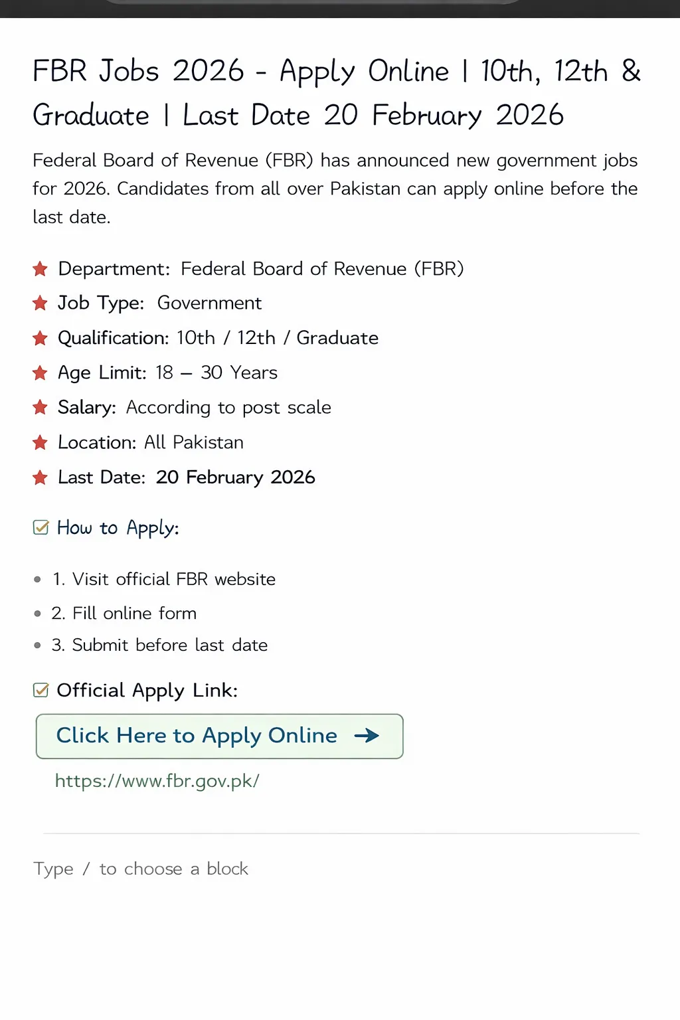Click the Click Here to Apply Online button
This screenshot has width=680, height=1020.
tap(219, 736)
